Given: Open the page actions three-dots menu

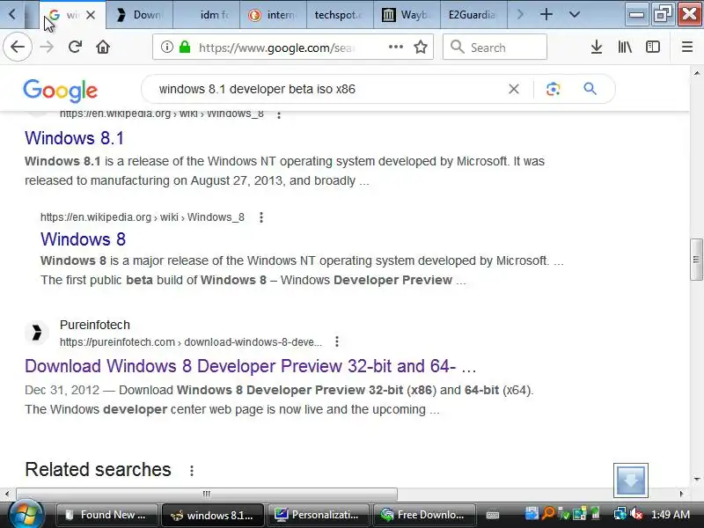Looking at the screenshot, I should (395, 47).
